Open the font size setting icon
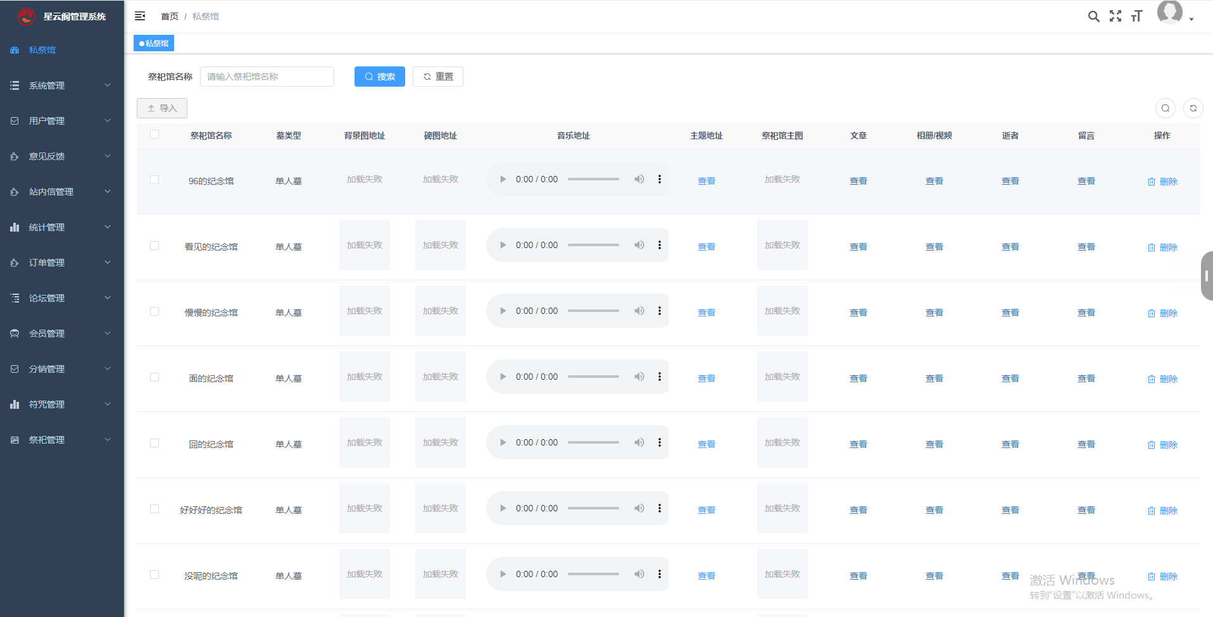 tap(1137, 16)
